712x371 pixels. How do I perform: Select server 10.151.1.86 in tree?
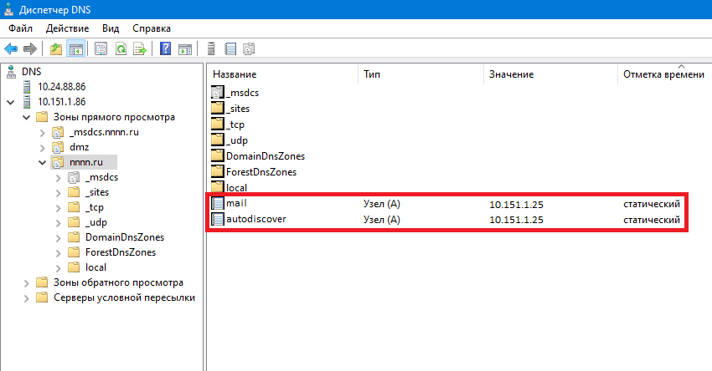tap(62, 101)
